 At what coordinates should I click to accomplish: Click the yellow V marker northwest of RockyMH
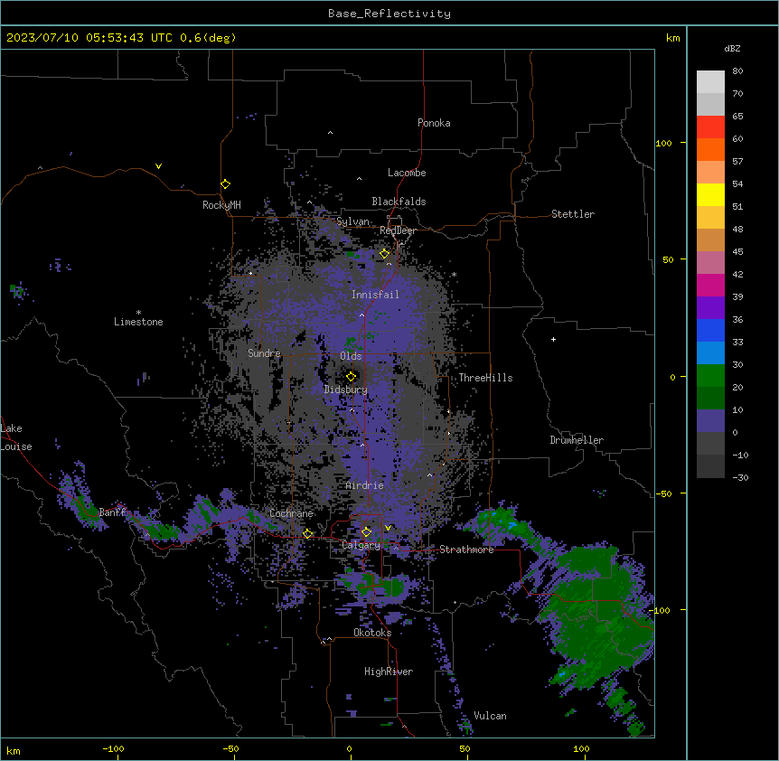[158, 166]
